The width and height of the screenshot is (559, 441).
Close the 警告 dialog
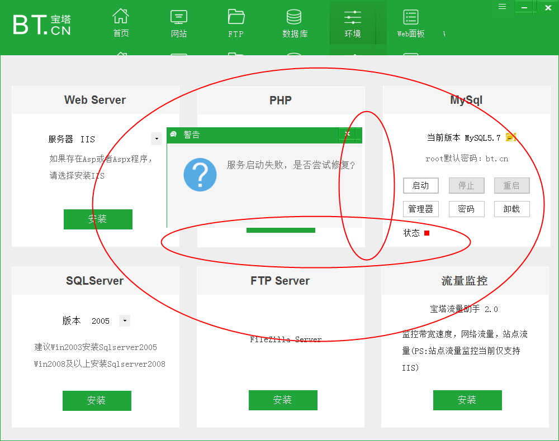point(347,134)
